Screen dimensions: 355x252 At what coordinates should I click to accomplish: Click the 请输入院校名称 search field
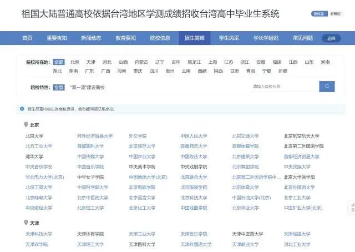click(285, 87)
